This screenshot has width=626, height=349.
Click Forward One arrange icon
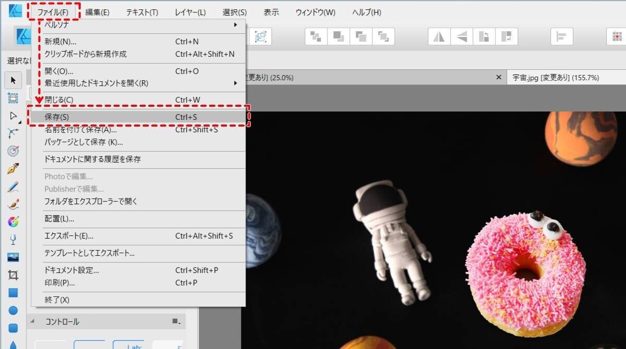pyautogui.click(x=361, y=36)
